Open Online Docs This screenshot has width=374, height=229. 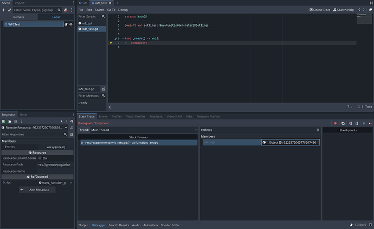[320, 10]
